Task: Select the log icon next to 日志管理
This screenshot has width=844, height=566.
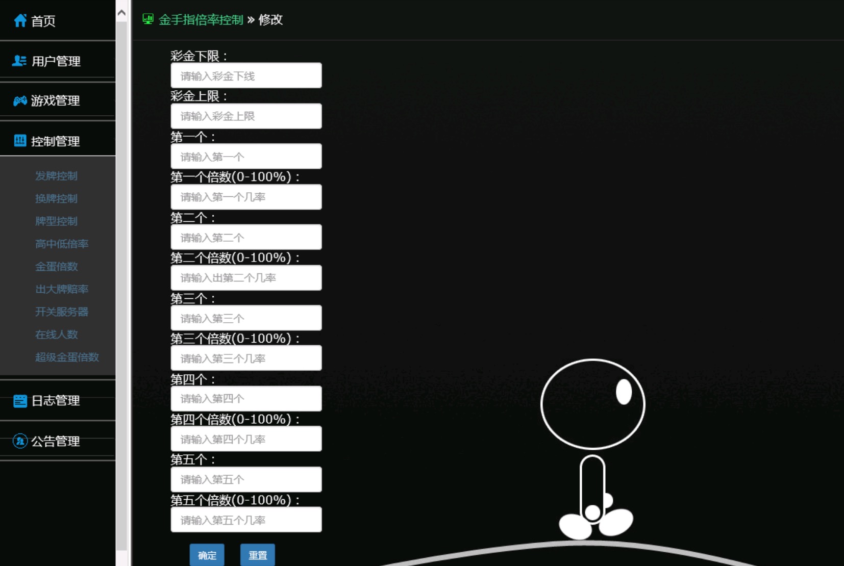Action: 19,401
